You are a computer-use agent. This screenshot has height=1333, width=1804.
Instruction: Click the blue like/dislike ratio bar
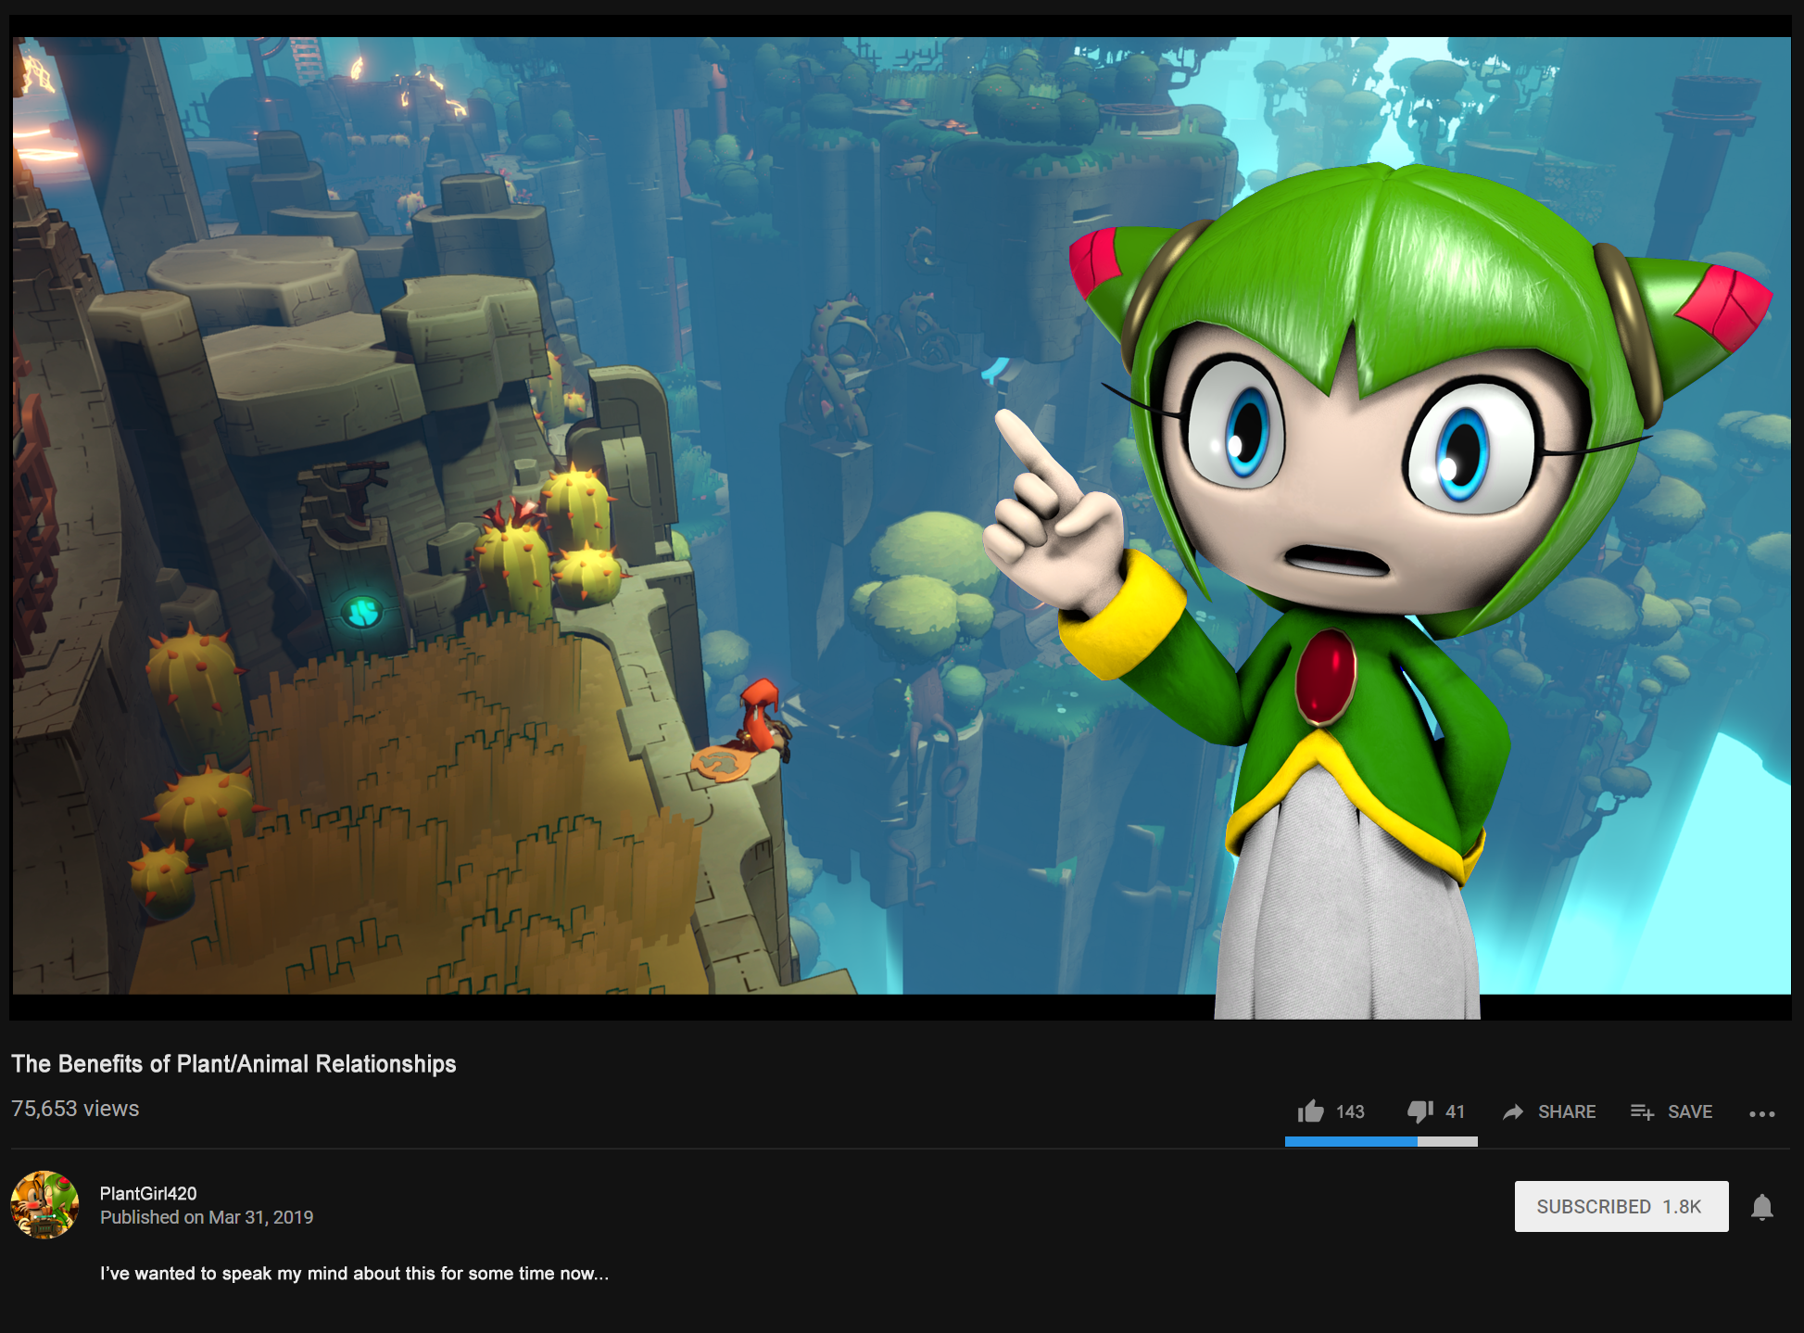(1351, 1142)
